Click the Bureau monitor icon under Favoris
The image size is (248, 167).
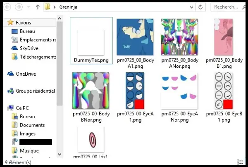tap(14, 31)
